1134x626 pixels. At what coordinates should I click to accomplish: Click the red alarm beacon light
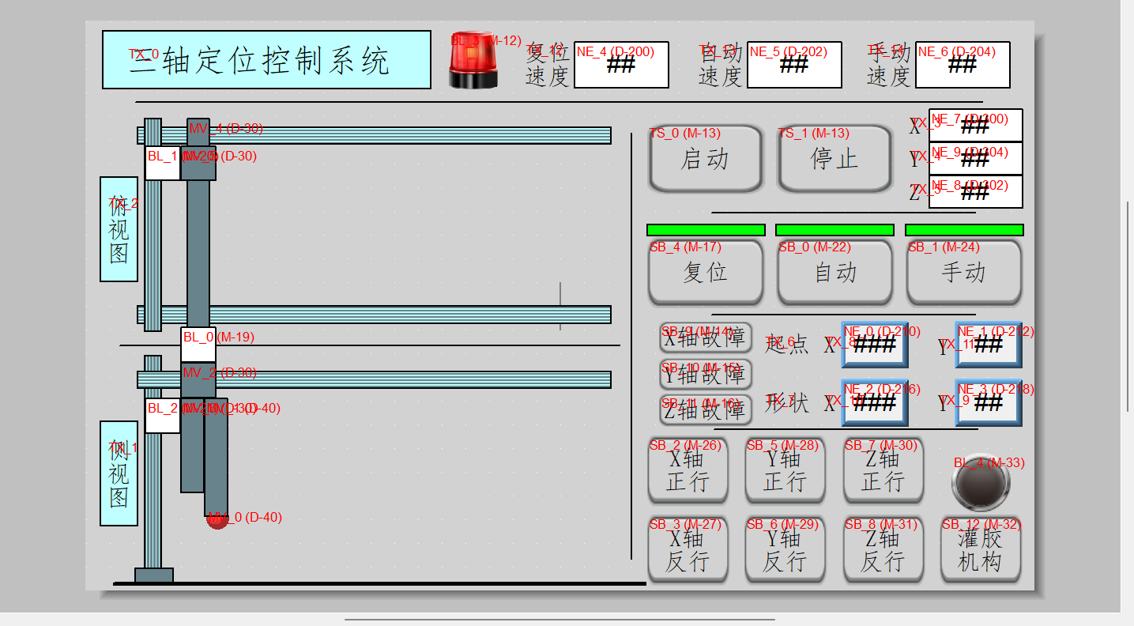tap(473, 62)
